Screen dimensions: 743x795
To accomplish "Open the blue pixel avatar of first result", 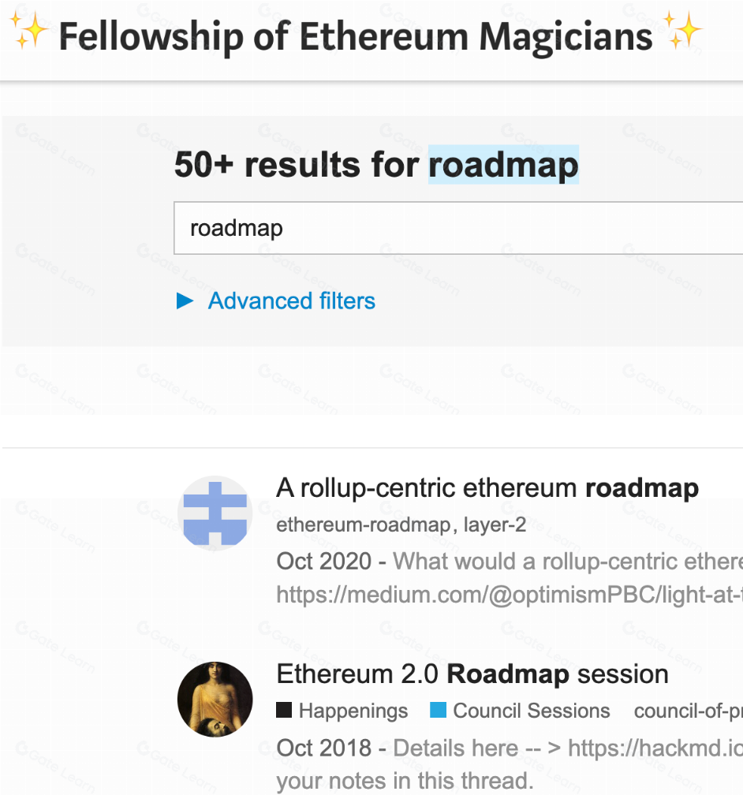I will pyautogui.click(x=215, y=513).
